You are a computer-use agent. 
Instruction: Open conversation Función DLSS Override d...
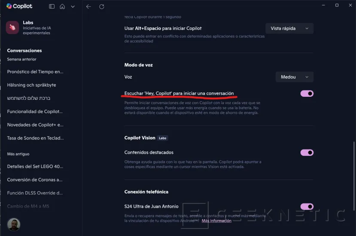click(35, 193)
